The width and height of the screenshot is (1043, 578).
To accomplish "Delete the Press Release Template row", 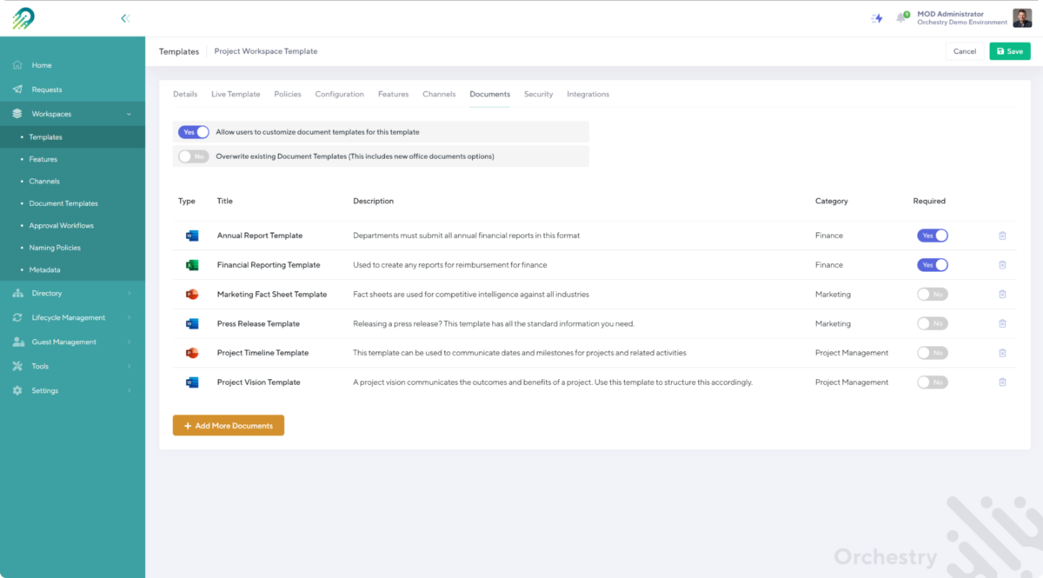I will pos(1002,323).
